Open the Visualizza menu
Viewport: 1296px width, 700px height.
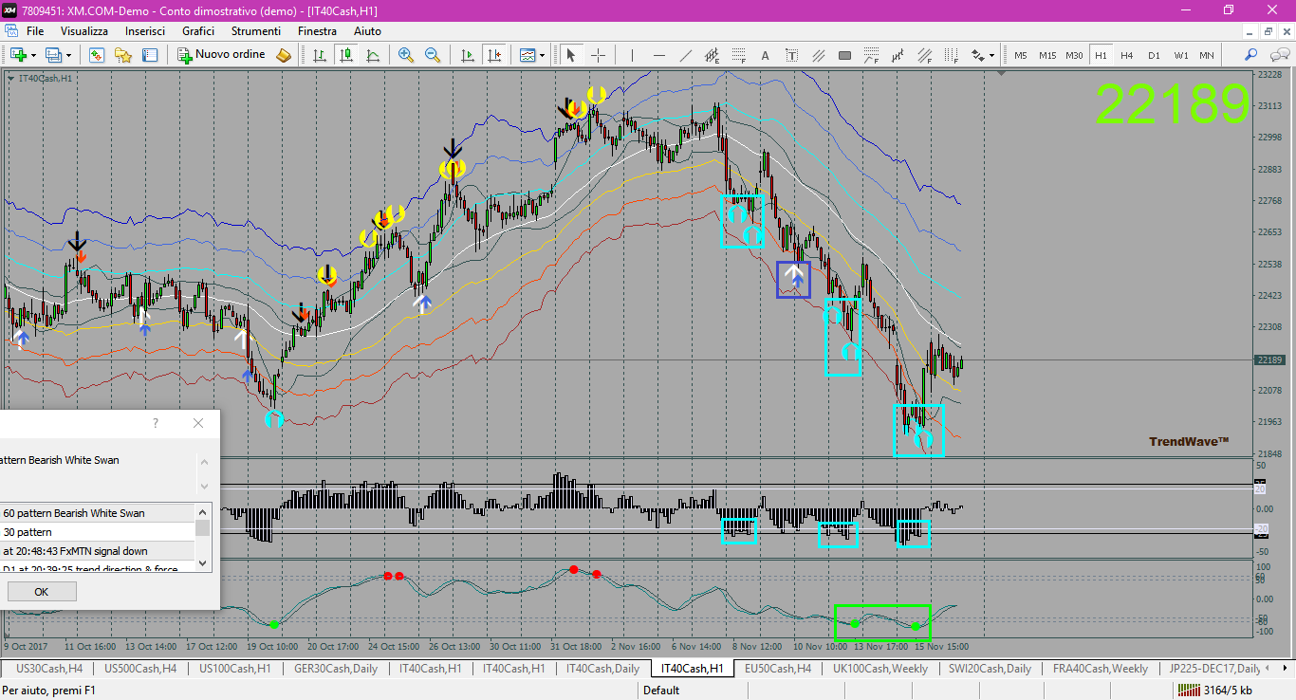84,31
